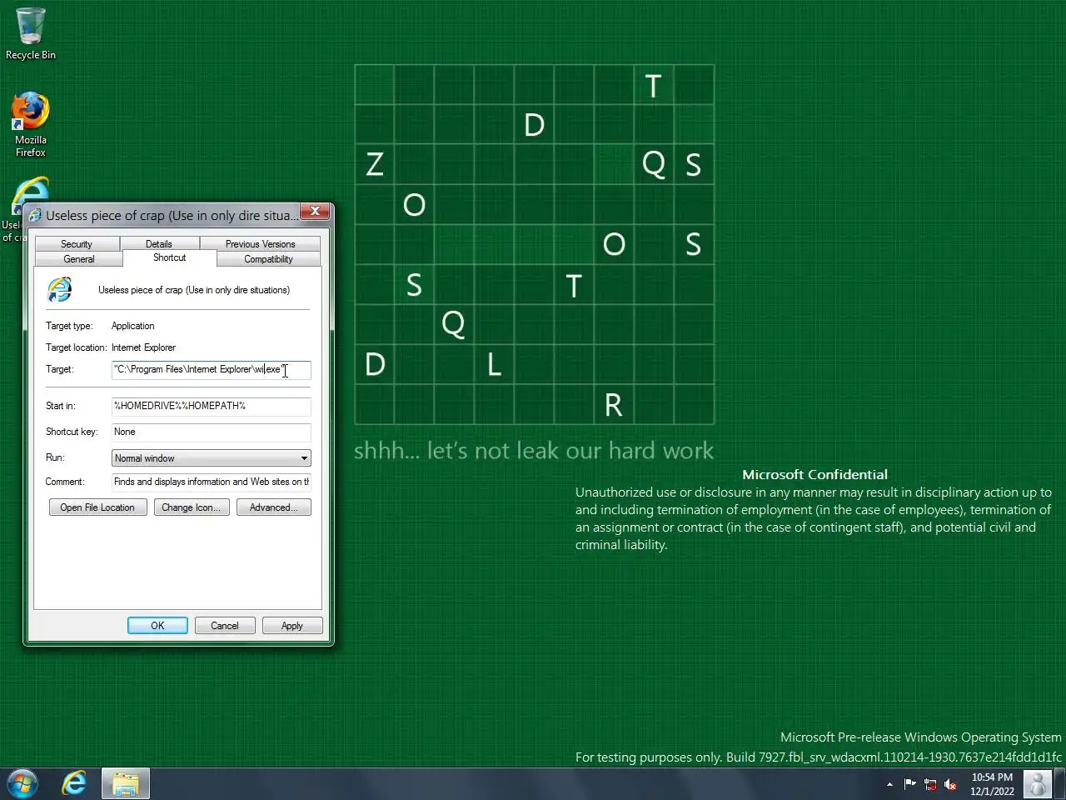Click inside the Target path field
The image size is (1066, 800).
[x=212, y=370]
